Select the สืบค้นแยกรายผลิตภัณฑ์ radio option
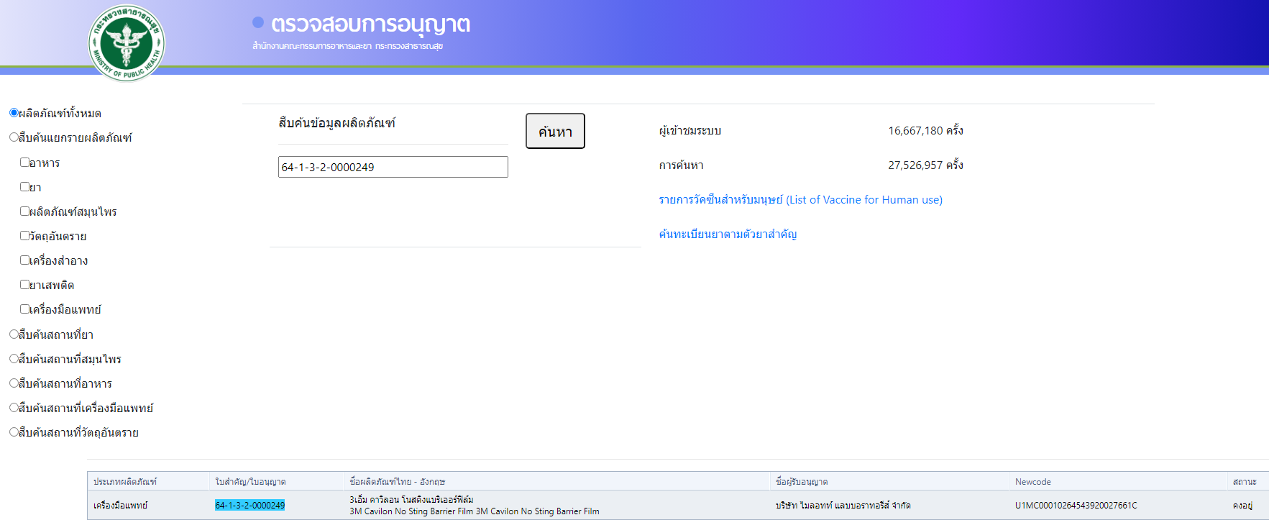Image resolution: width=1269 pixels, height=520 pixels. tap(14, 137)
